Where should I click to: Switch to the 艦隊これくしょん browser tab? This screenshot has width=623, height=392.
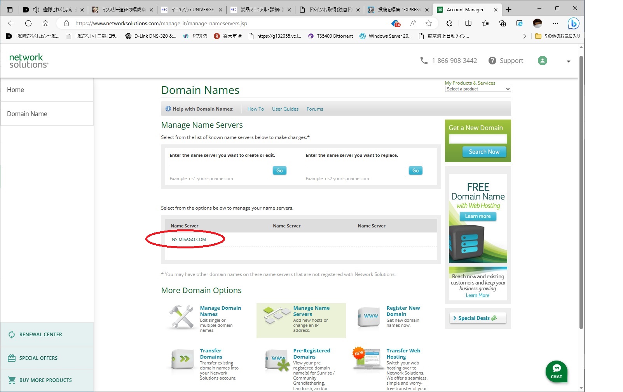(53, 10)
